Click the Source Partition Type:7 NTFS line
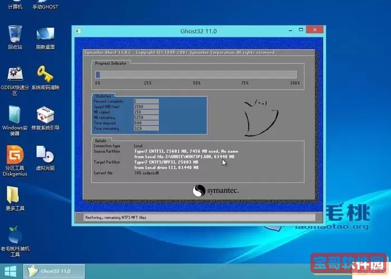Screen dimensions: 391x279 pos(186,151)
